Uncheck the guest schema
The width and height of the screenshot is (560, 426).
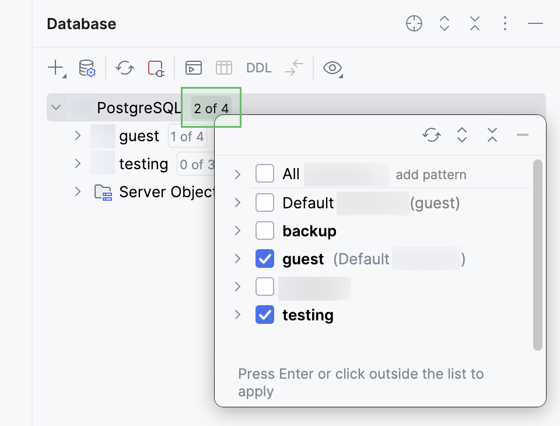pos(265,259)
